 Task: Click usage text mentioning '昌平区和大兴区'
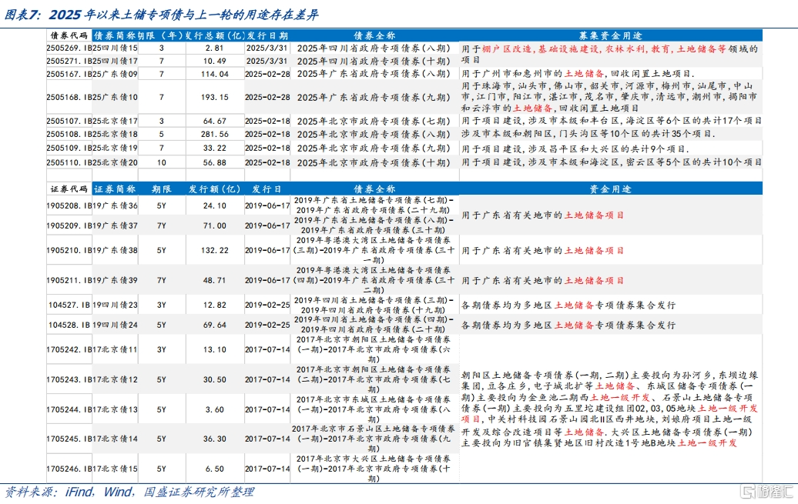click(x=575, y=149)
